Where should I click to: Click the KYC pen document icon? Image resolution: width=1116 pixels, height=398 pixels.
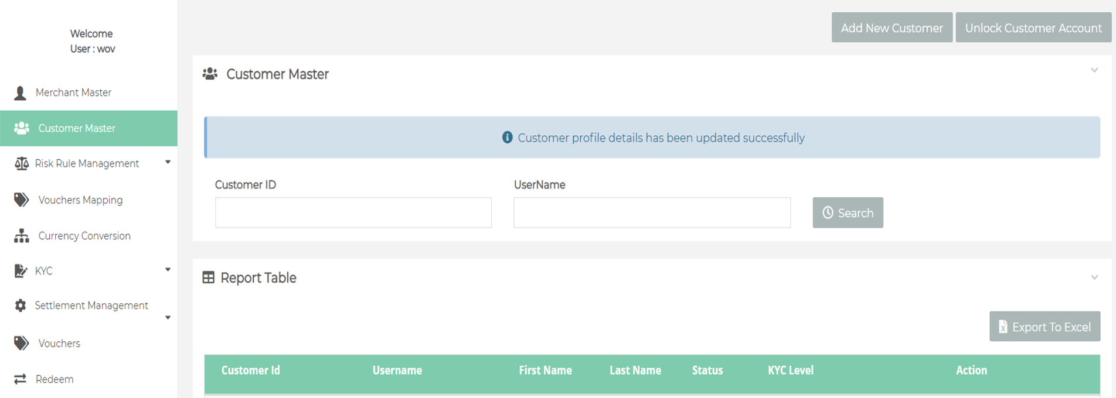[21, 270]
